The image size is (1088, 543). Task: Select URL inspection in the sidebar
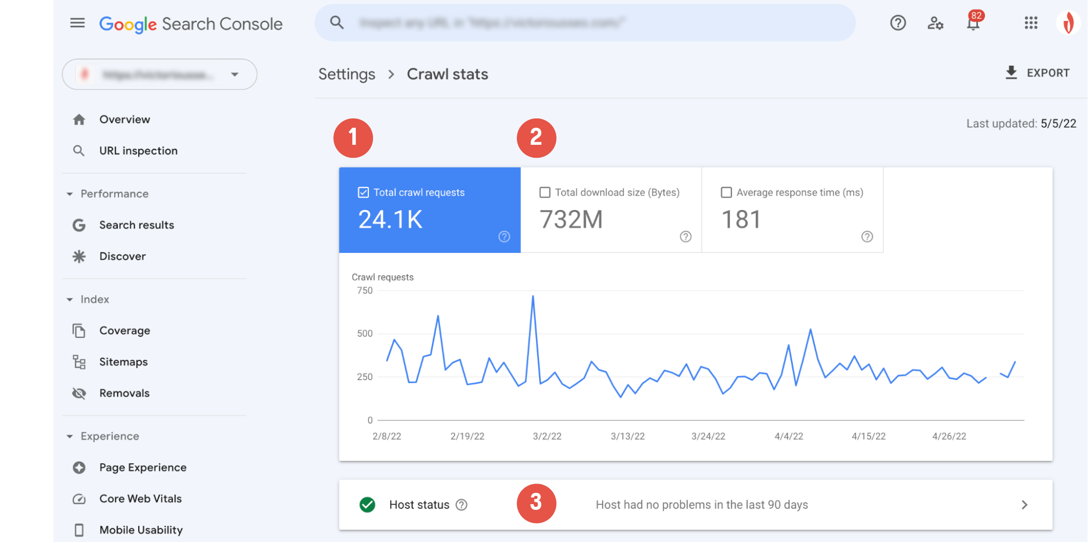tap(138, 150)
